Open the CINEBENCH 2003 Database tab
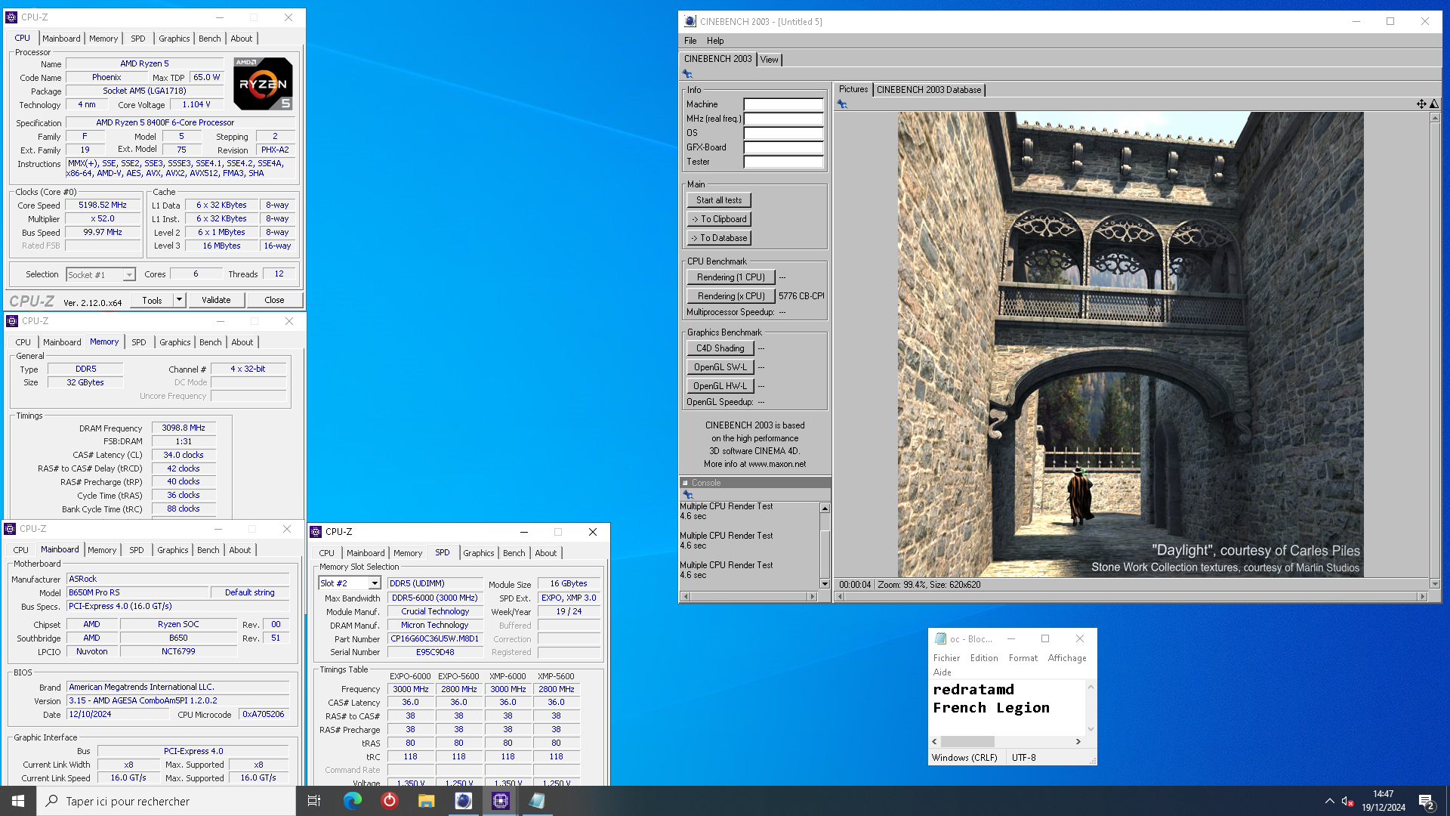Viewport: 1450px width, 816px height. [929, 90]
